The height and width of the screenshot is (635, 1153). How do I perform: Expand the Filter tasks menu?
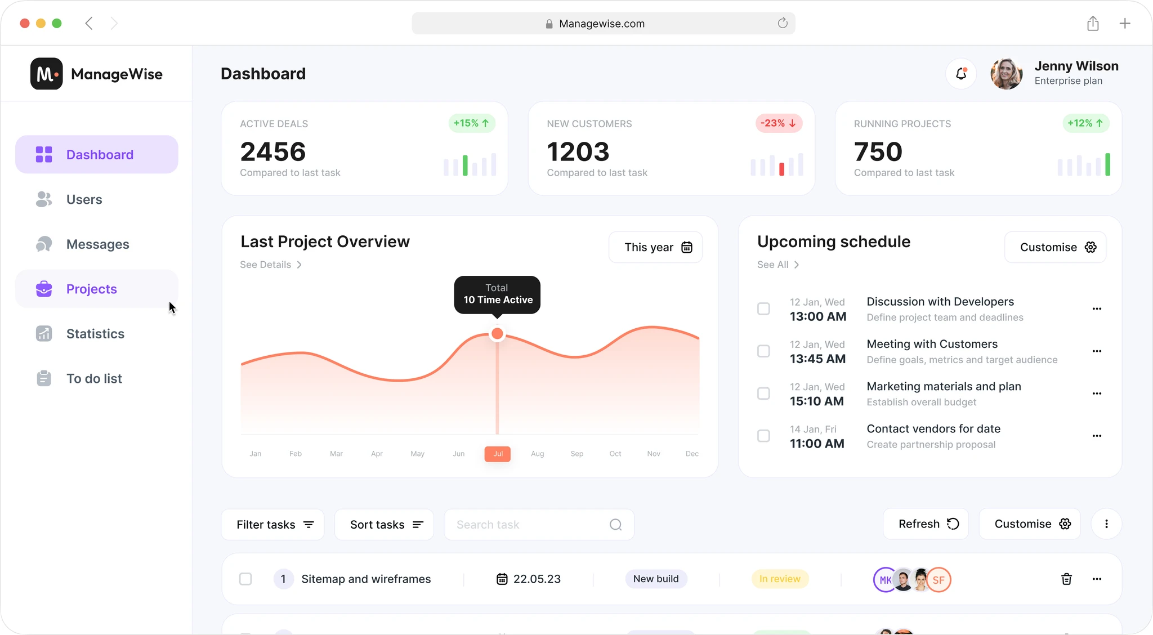(273, 525)
